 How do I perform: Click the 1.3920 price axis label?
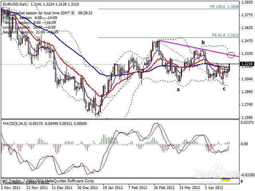point(247,2)
